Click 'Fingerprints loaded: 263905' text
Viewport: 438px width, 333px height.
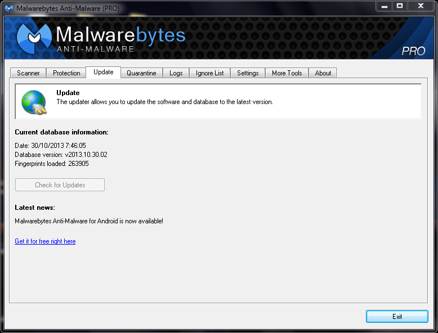pos(52,164)
